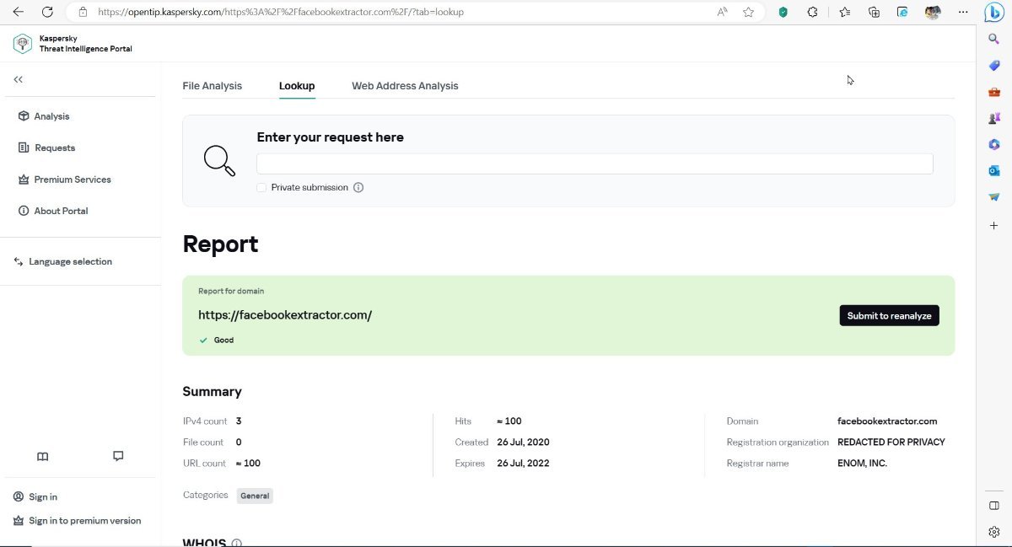Click the REDACTED FOR PRIVACY value
The height and width of the screenshot is (547, 1012).
(891, 442)
